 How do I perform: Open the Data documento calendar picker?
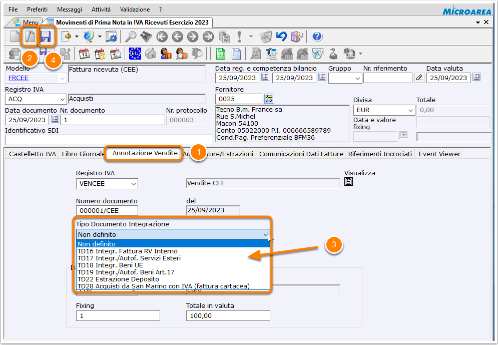[x=55, y=119]
